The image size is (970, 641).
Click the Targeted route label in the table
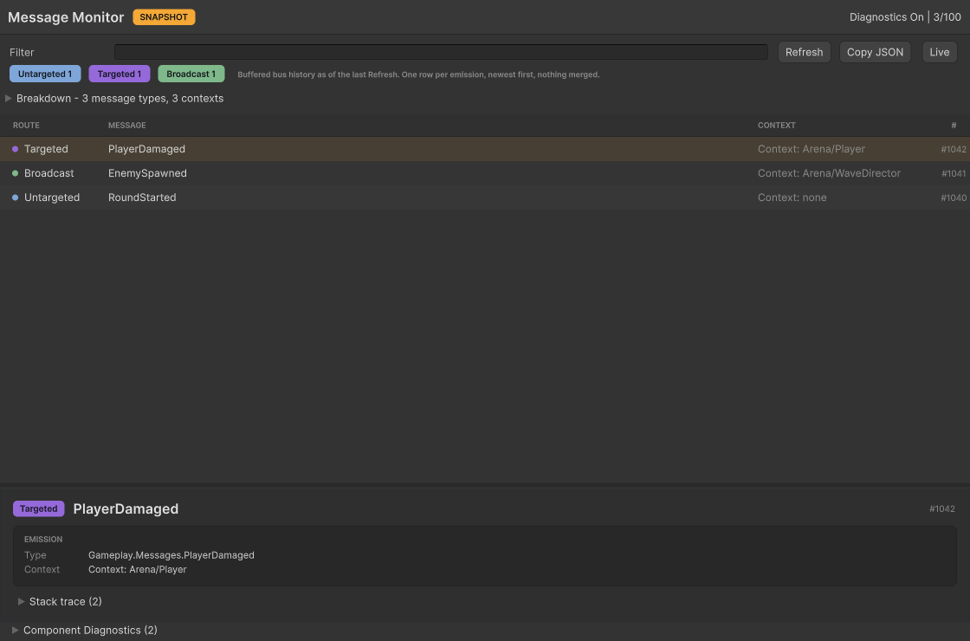(46, 149)
